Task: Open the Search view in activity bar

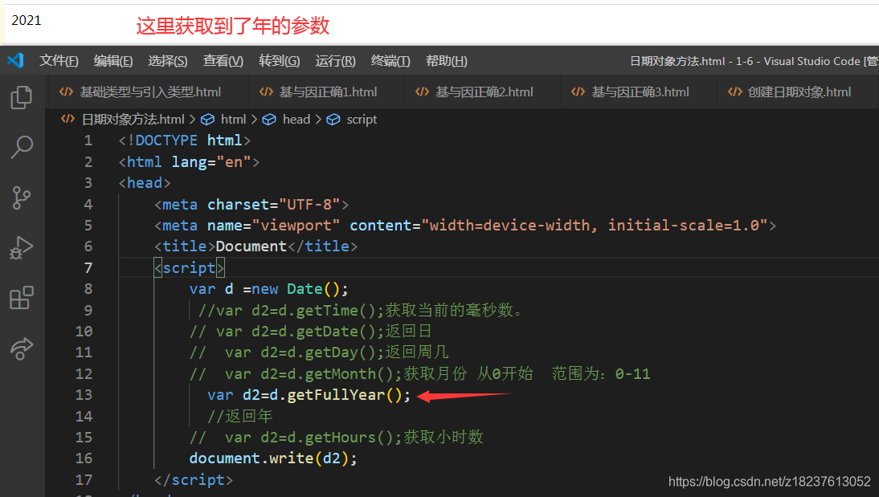Action: coord(22,148)
